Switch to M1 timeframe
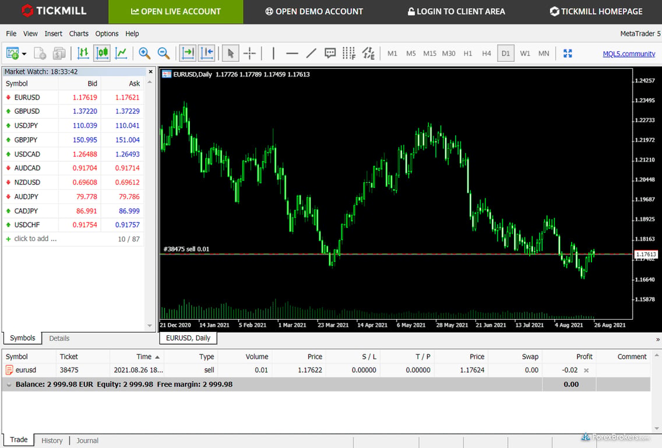Image resolution: width=662 pixels, height=448 pixels. tap(392, 53)
